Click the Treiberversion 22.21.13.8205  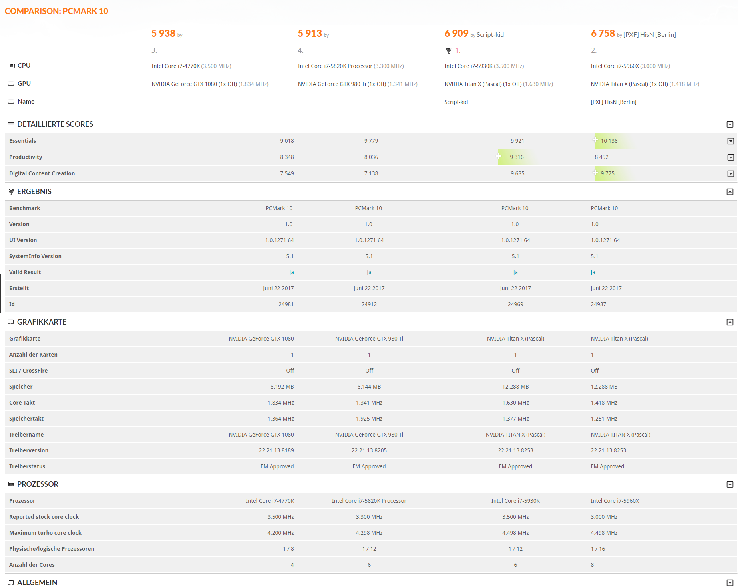(369, 450)
